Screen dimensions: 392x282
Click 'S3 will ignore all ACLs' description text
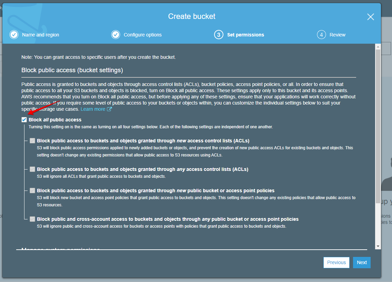[101, 176]
